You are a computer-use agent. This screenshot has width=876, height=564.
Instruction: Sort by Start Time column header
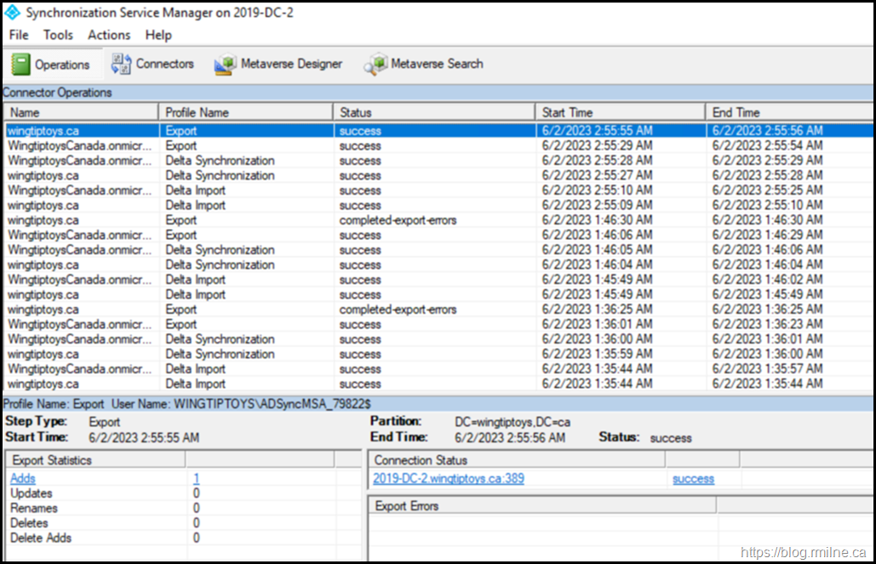tap(620, 112)
